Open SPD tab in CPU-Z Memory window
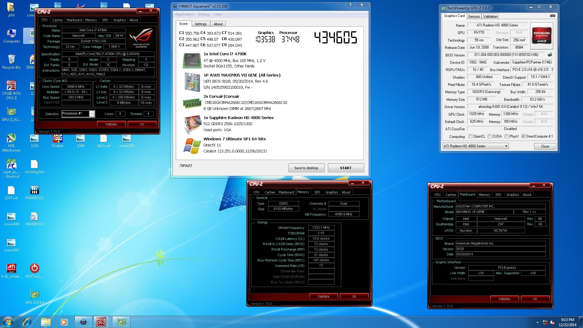 (x=317, y=192)
